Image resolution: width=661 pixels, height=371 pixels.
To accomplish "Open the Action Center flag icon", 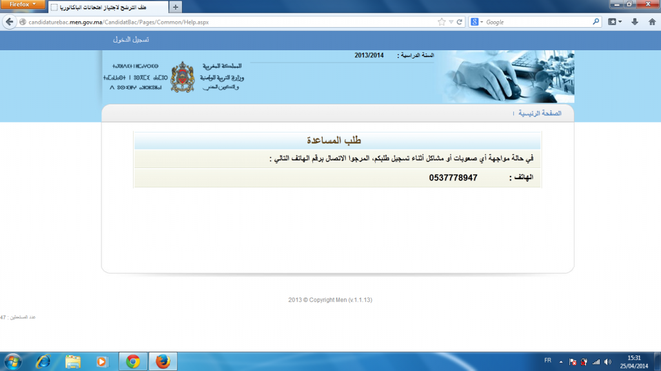I will click(x=573, y=362).
